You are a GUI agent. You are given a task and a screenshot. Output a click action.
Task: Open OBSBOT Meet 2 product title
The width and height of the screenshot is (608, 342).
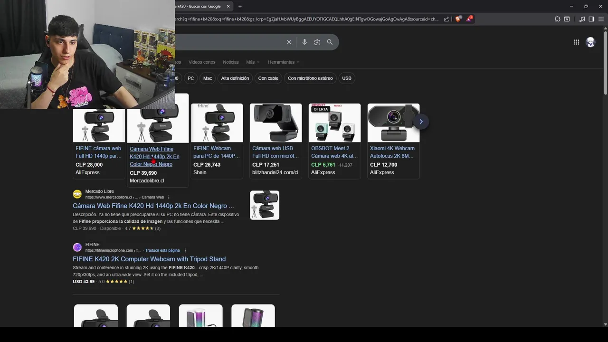pos(334,152)
